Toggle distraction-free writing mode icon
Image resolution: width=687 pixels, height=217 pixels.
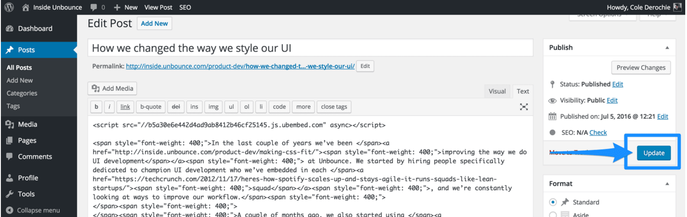point(524,107)
